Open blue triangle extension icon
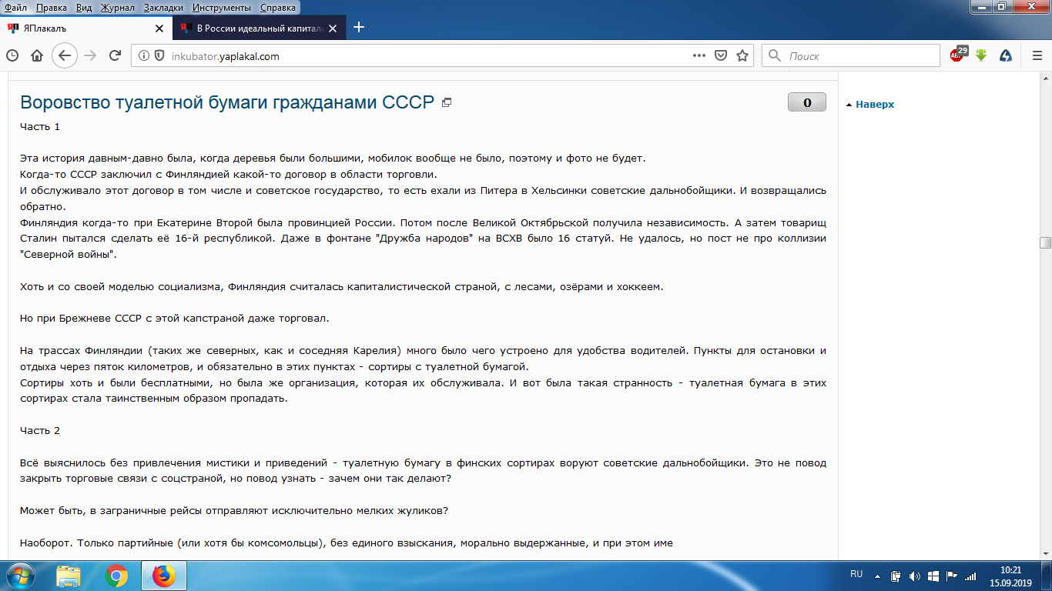Viewport: 1052px width, 591px height. click(x=1006, y=55)
